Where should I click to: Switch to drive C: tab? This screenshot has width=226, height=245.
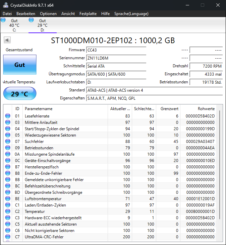tap(14, 25)
